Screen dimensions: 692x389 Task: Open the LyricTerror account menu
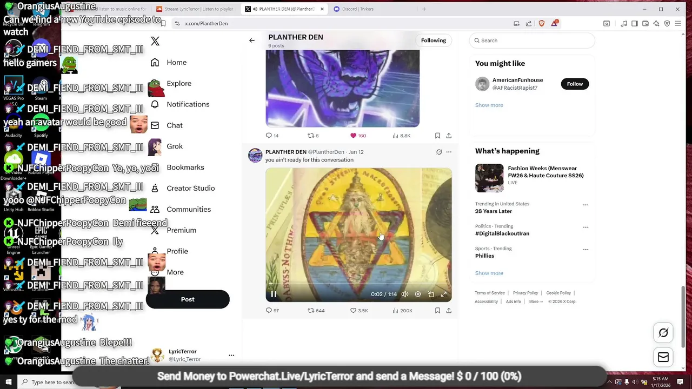[x=192, y=355]
